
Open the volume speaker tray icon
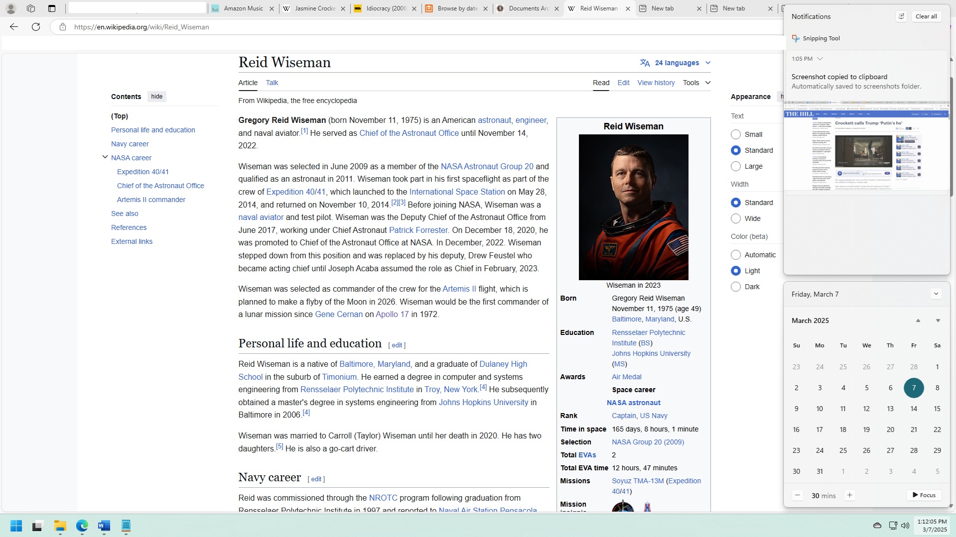coord(905,526)
